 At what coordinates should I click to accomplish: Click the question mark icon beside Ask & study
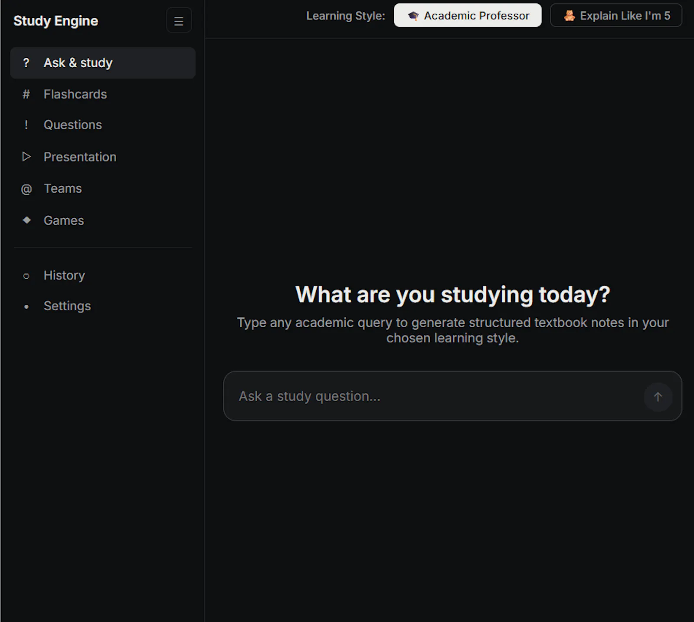(26, 63)
